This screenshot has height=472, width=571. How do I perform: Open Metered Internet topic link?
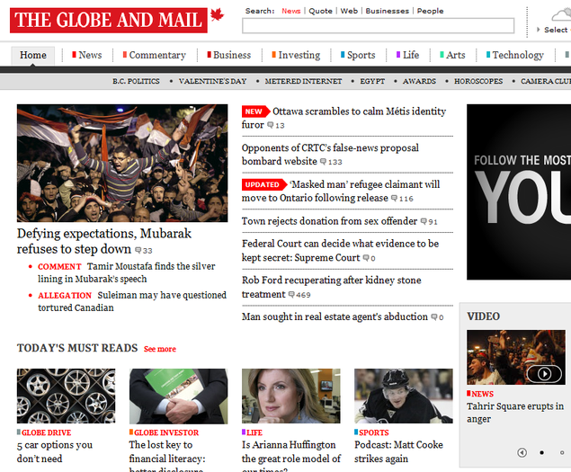303,81
